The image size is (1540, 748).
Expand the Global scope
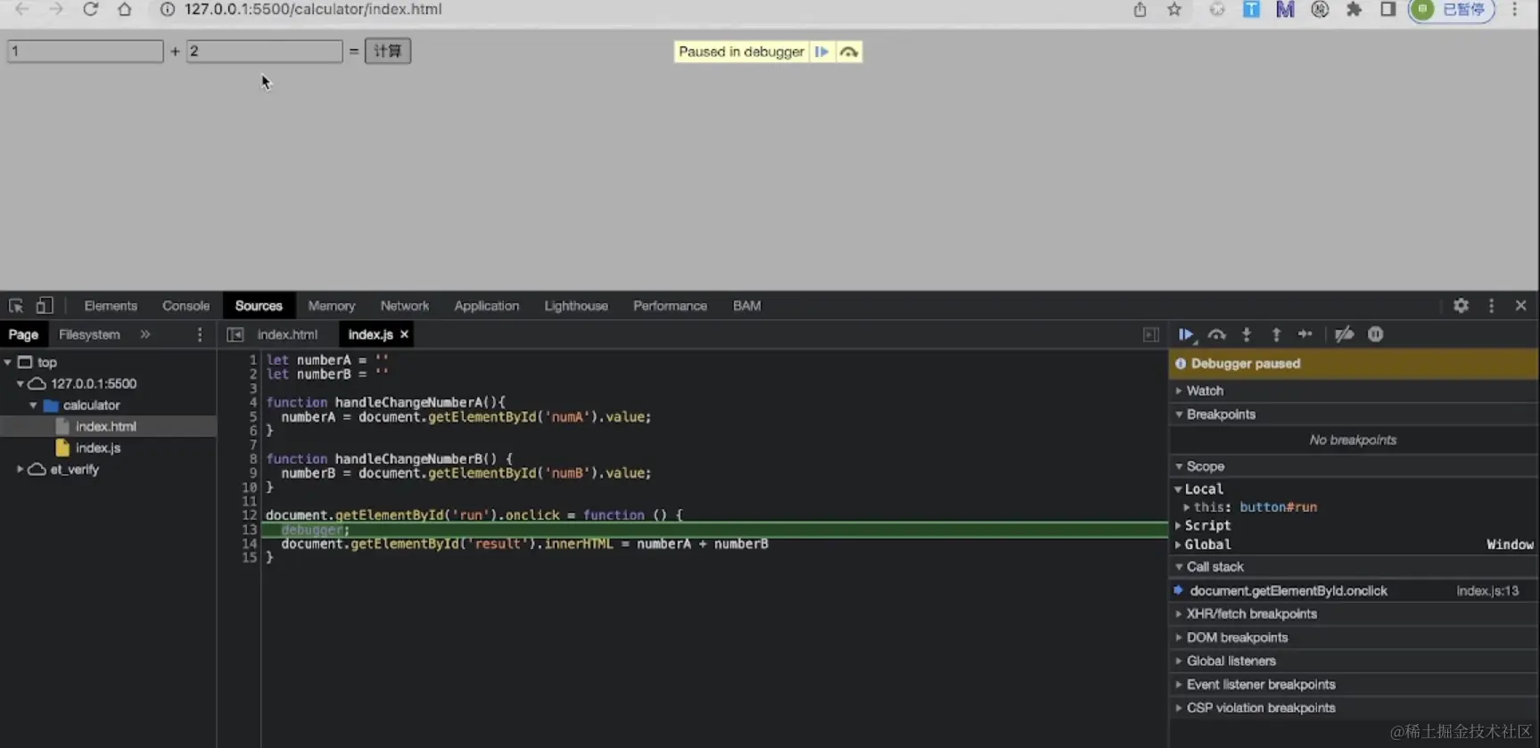(1178, 545)
